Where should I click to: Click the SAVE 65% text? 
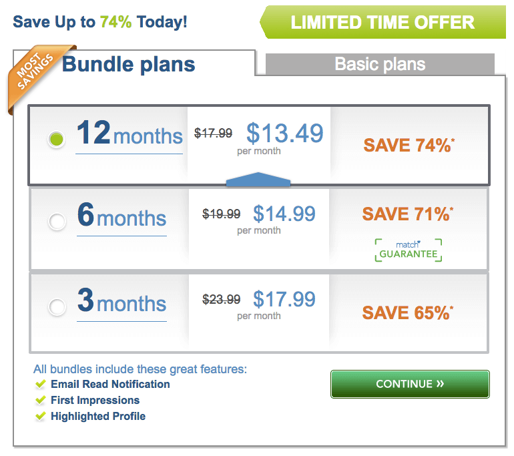(x=408, y=312)
